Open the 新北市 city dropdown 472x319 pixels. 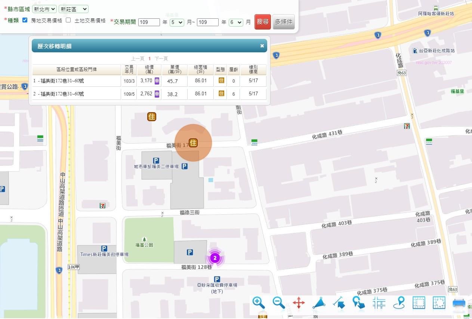[44, 9]
